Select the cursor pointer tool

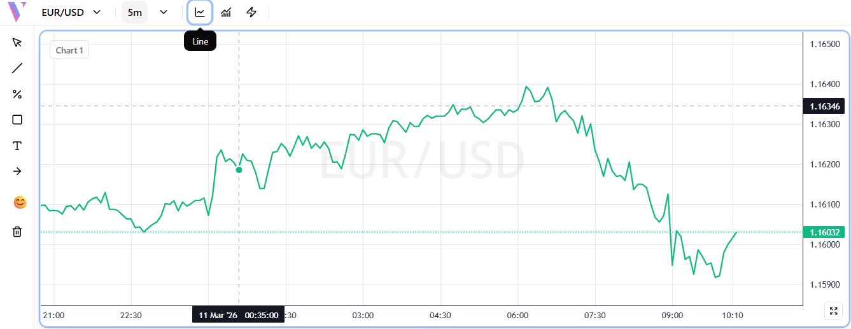point(17,43)
